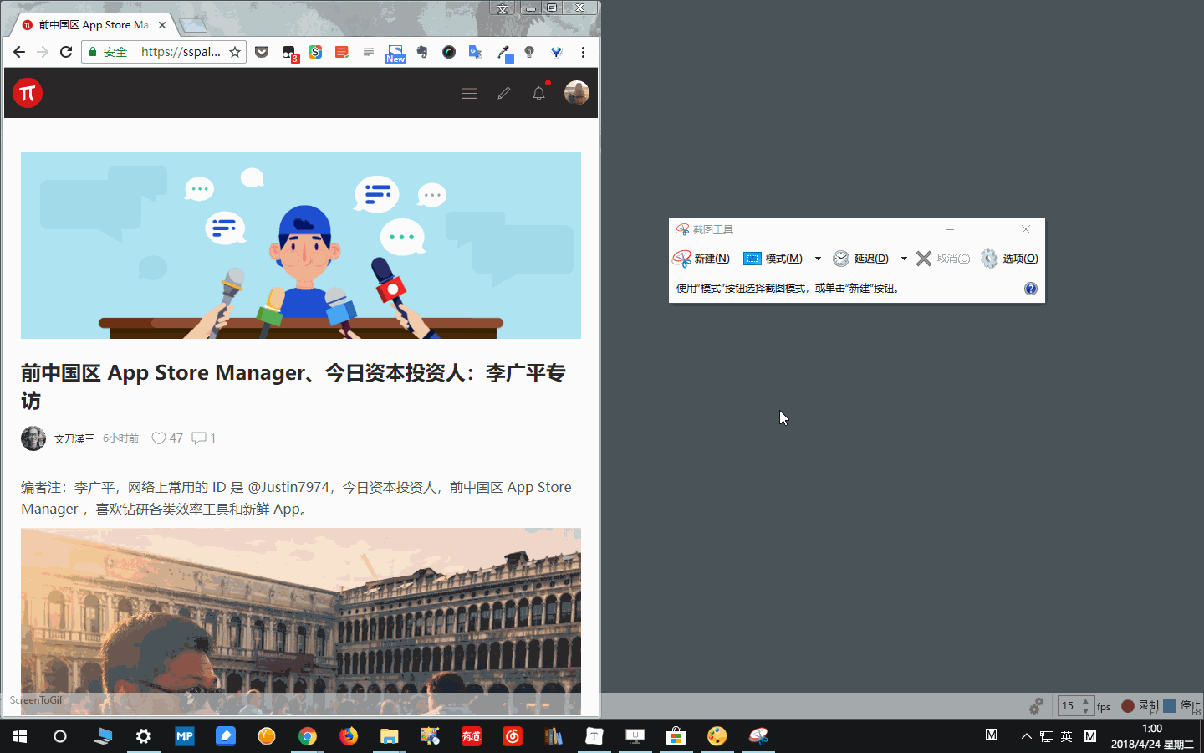Image resolution: width=1204 pixels, height=753 pixels.
Task: Start recording with 录制 button
Action: point(1140,706)
